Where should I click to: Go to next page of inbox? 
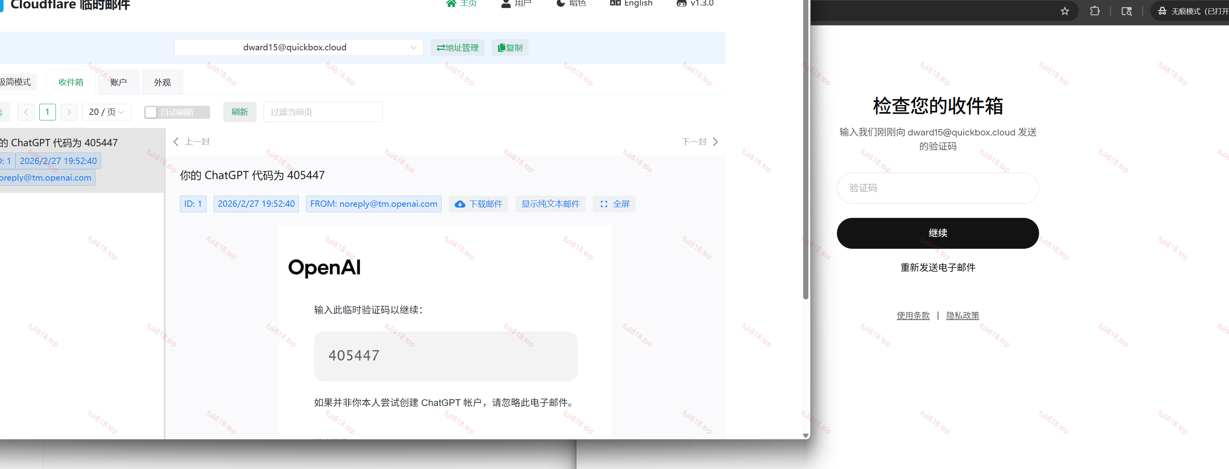click(x=69, y=112)
